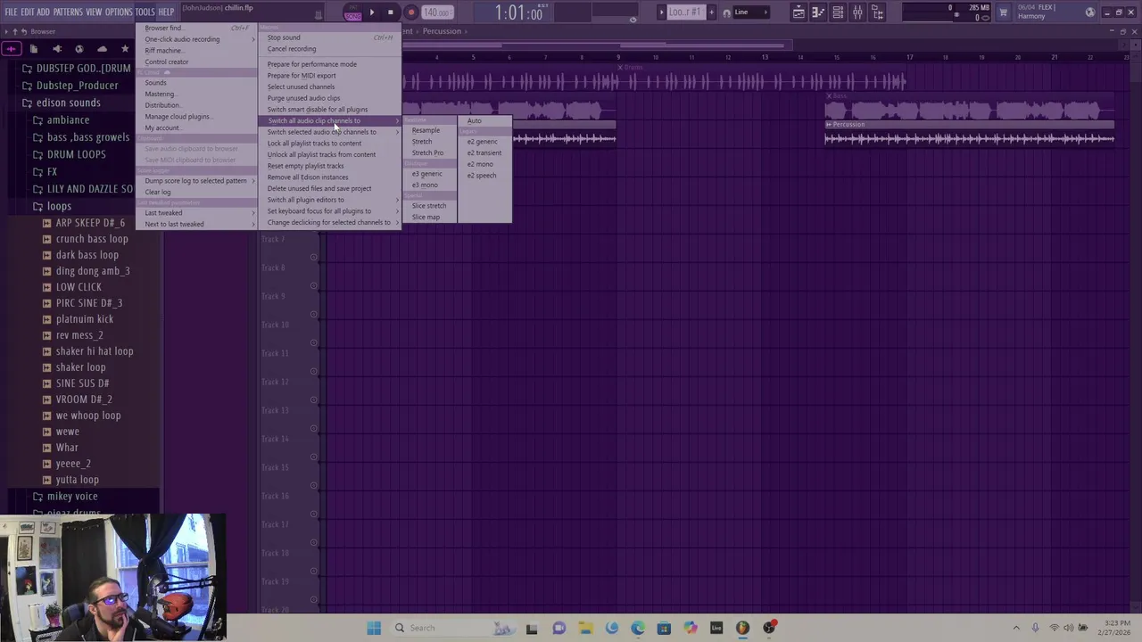Click the Play transport button
Image resolution: width=1142 pixels, height=642 pixels.
point(372,12)
